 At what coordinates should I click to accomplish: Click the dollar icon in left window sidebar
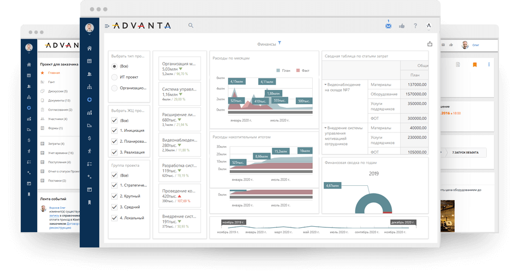29,140
